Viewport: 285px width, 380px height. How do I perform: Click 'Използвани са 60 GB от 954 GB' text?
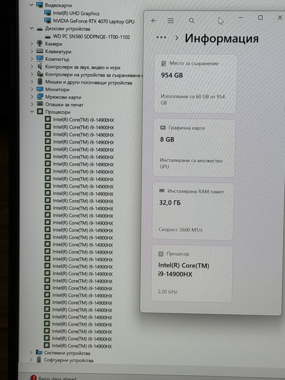193,100
